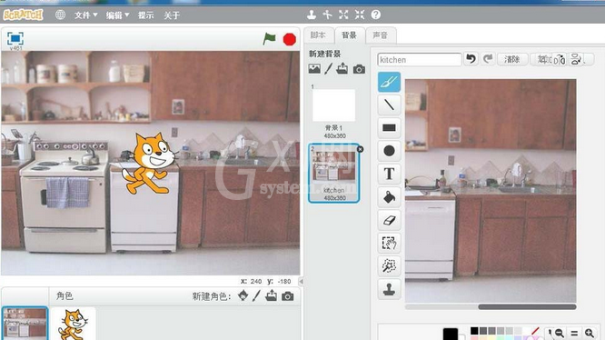Screen dimensions: 605x340
Task: Select the grow sprite tool
Action: 343,15
